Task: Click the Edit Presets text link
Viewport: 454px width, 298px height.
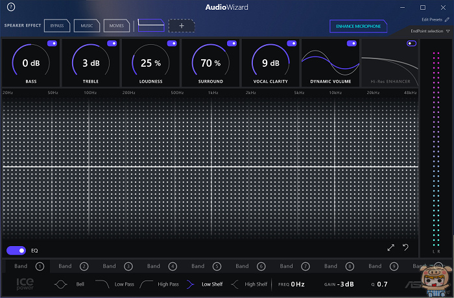Action: click(432, 19)
